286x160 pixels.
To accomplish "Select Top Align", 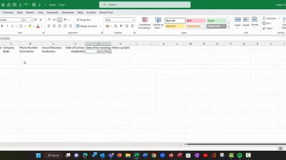I will tap(49, 20).
